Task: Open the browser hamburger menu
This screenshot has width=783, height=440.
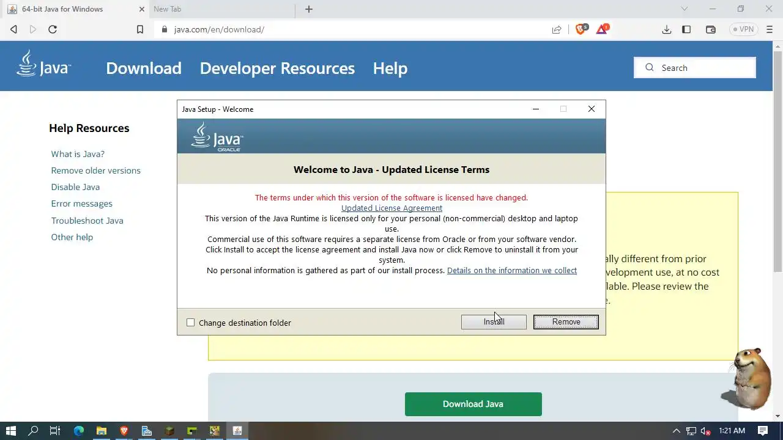Action: pyautogui.click(x=770, y=29)
